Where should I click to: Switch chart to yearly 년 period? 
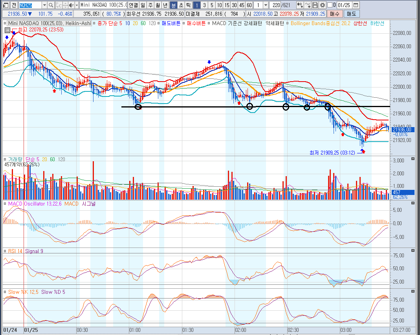coord(165,5)
